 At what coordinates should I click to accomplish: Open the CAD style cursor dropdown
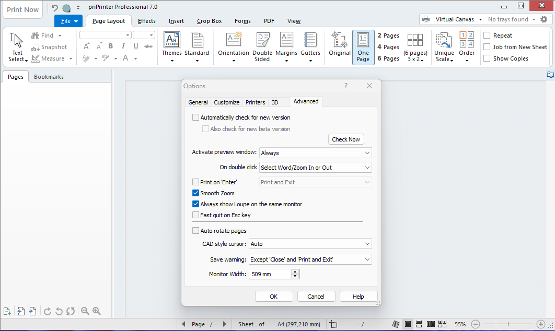click(x=310, y=244)
